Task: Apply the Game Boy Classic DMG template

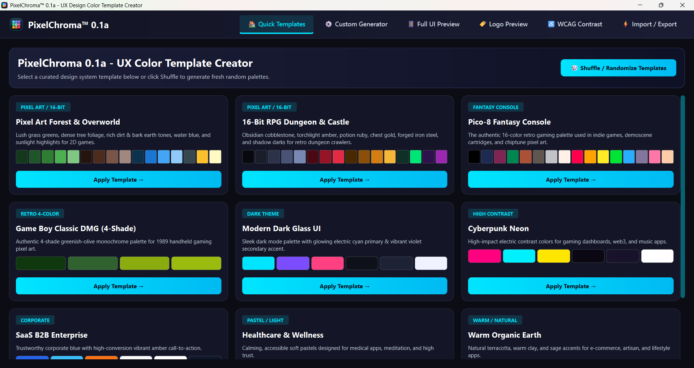Action: tap(119, 286)
